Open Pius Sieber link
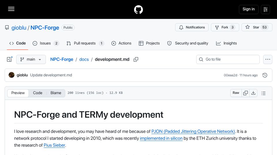The image size is (277, 155). [x=55, y=145]
